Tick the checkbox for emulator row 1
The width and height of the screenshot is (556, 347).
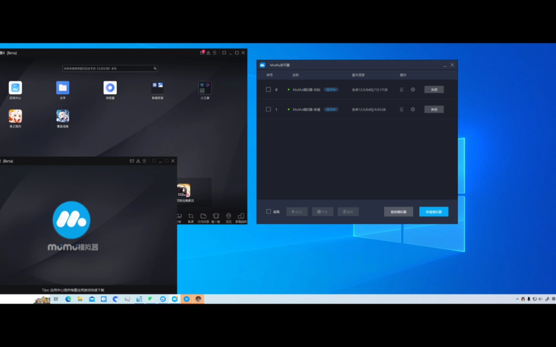coord(268,109)
